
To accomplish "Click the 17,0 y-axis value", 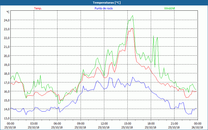I will click(7, 83).
